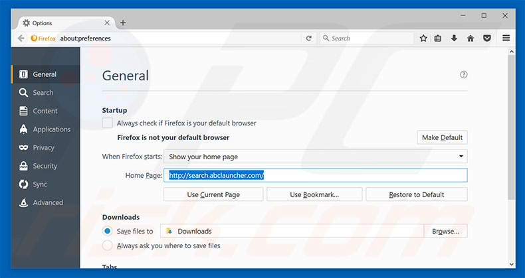The image size is (525, 278).
Task: Minimize the Firefox window
Action: click(463, 15)
